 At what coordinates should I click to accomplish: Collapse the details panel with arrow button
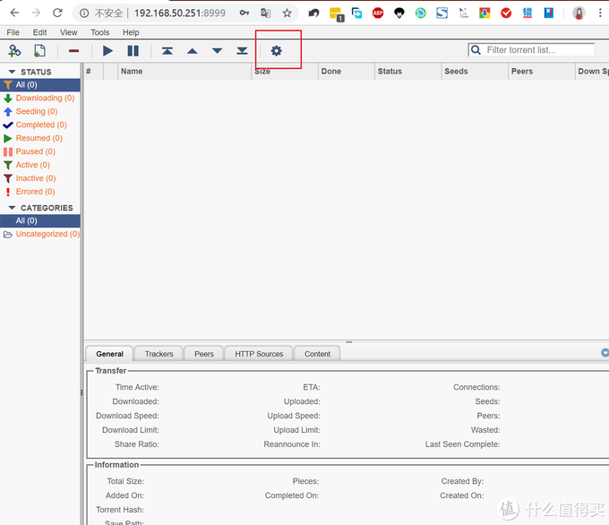[x=605, y=353]
